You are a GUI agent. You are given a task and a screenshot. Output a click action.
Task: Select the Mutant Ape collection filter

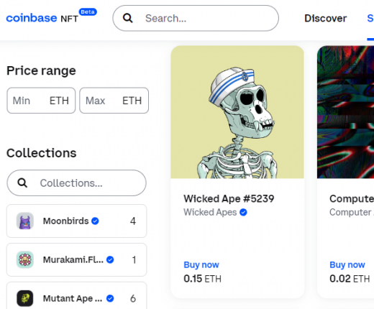tap(76, 295)
